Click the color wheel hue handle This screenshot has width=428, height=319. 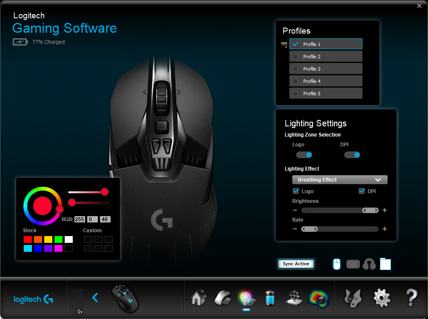coord(60,209)
